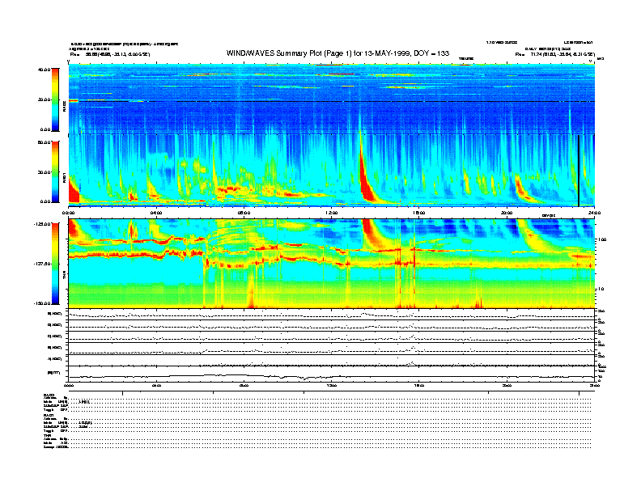641x495 pixels.
Task: Click the 30.00 color bar label
Action: pyautogui.click(x=44, y=172)
